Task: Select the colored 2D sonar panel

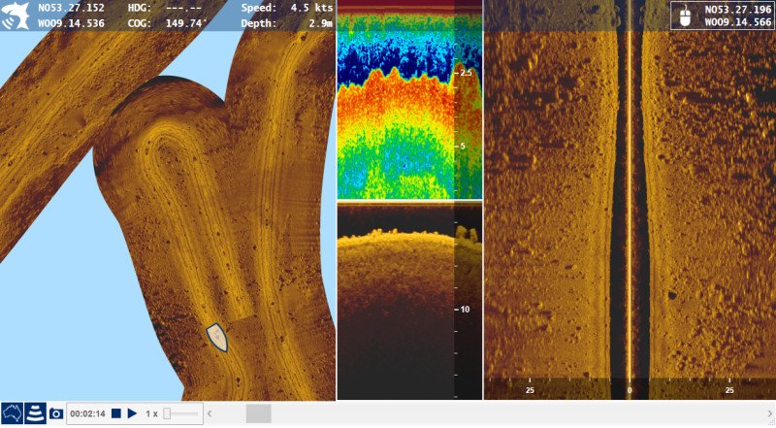Action: click(x=407, y=102)
